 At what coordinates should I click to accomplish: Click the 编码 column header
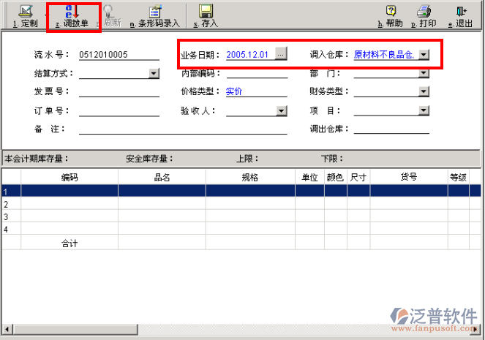(x=69, y=177)
